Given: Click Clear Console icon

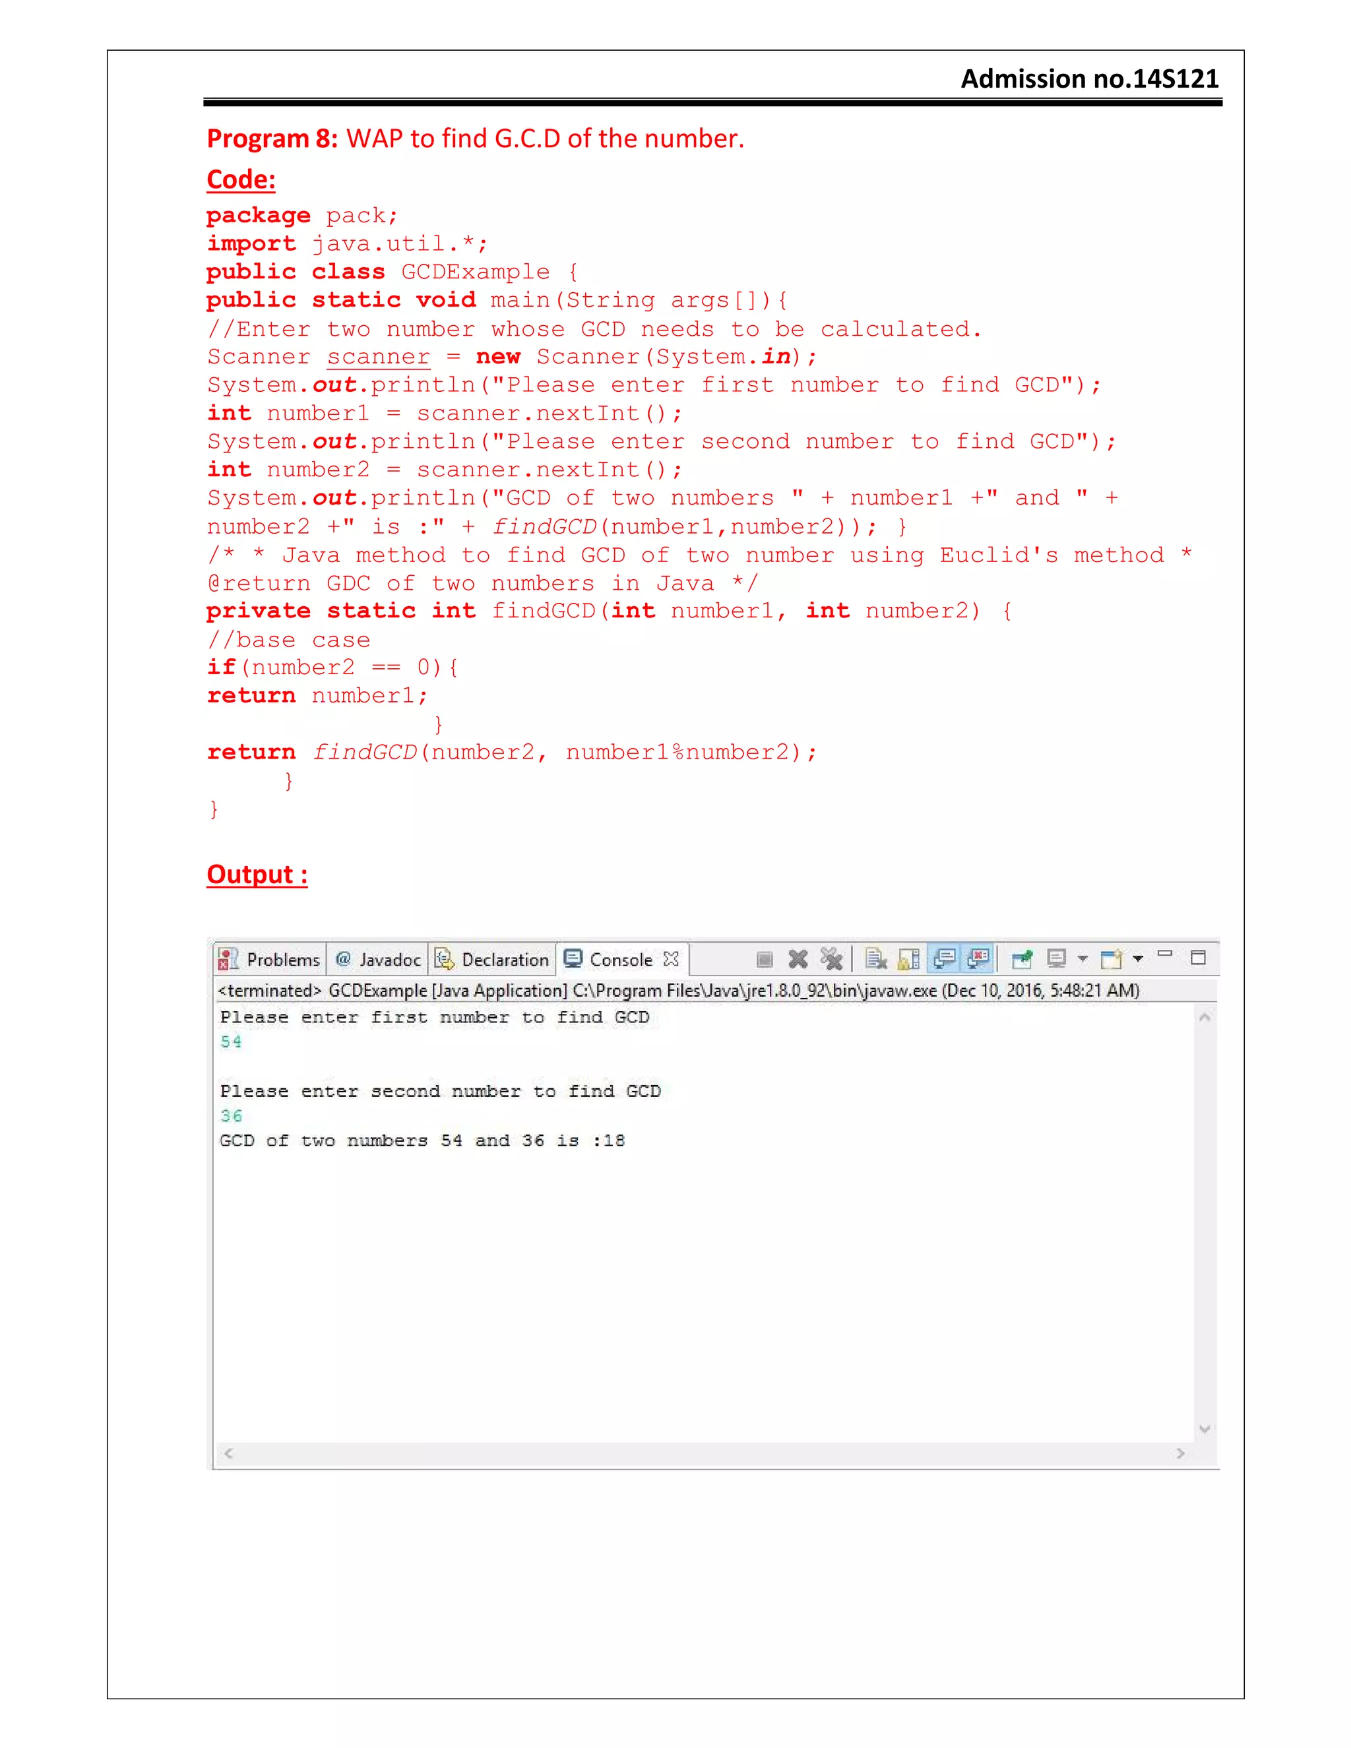Looking at the screenshot, I should pyautogui.click(x=875, y=959).
